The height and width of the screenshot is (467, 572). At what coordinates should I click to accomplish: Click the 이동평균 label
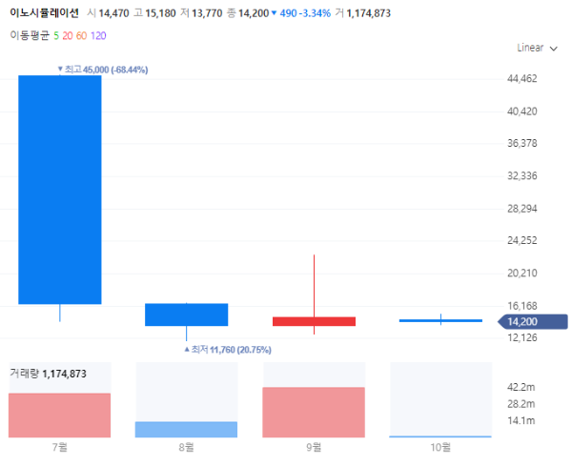click(x=30, y=35)
